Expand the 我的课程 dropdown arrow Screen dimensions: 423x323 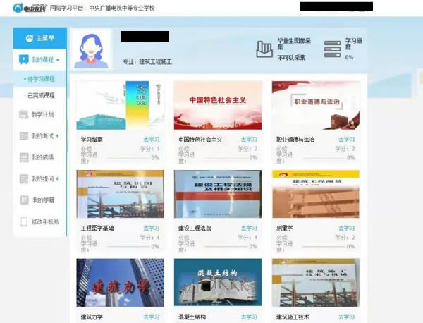58,60
